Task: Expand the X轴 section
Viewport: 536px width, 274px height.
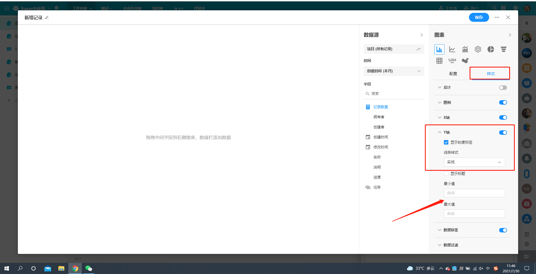Action: [x=440, y=117]
